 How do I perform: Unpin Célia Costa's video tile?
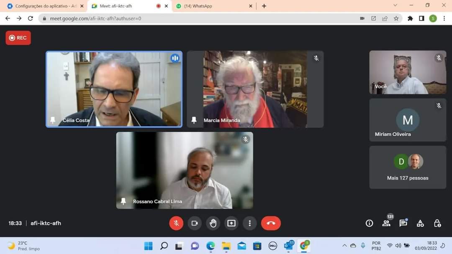coord(52,120)
